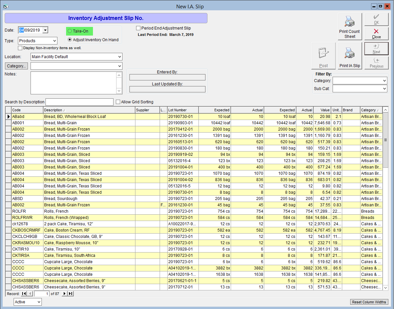The image size is (394, 309).
Task: Select the row marker for ABabd
Action: (x=8, y=116)
